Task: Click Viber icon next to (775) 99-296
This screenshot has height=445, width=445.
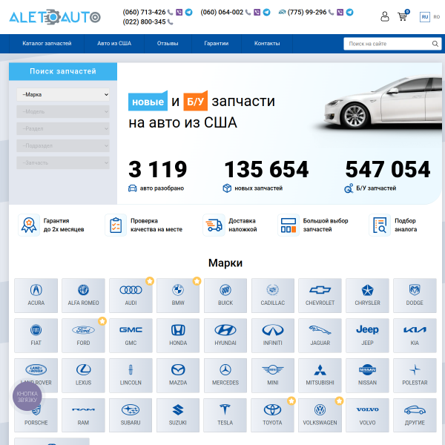Action: coord(340,12)
